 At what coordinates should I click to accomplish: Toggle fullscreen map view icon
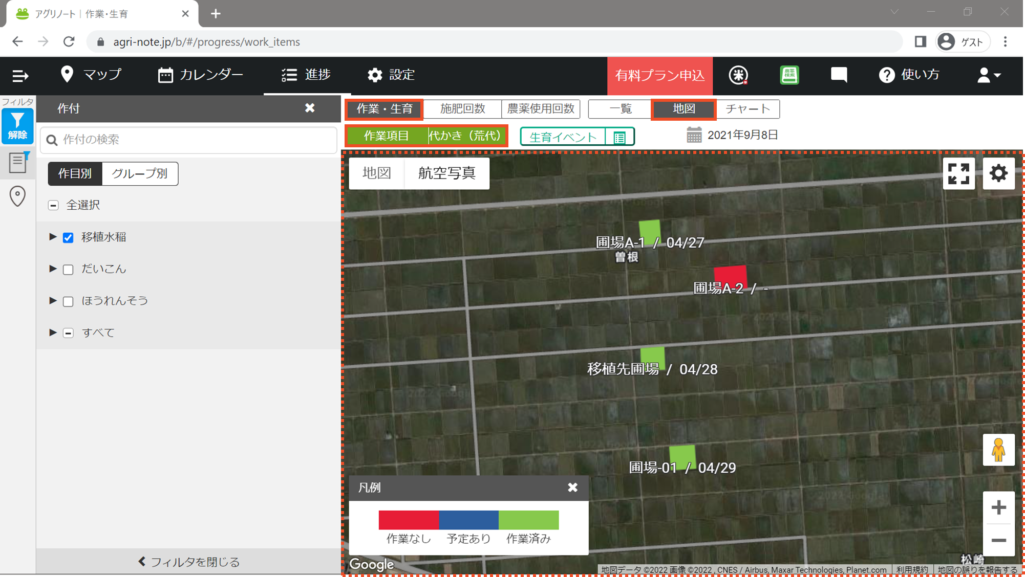tap(958, 173)
